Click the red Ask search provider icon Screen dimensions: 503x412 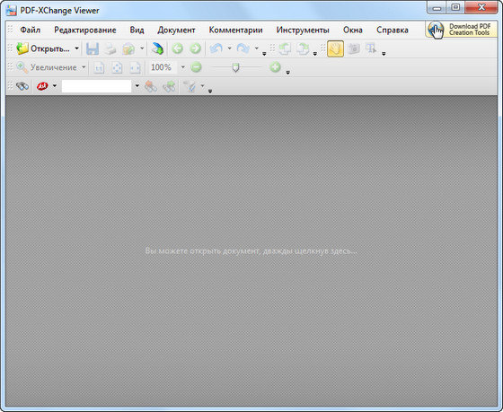tap(42, 86)
